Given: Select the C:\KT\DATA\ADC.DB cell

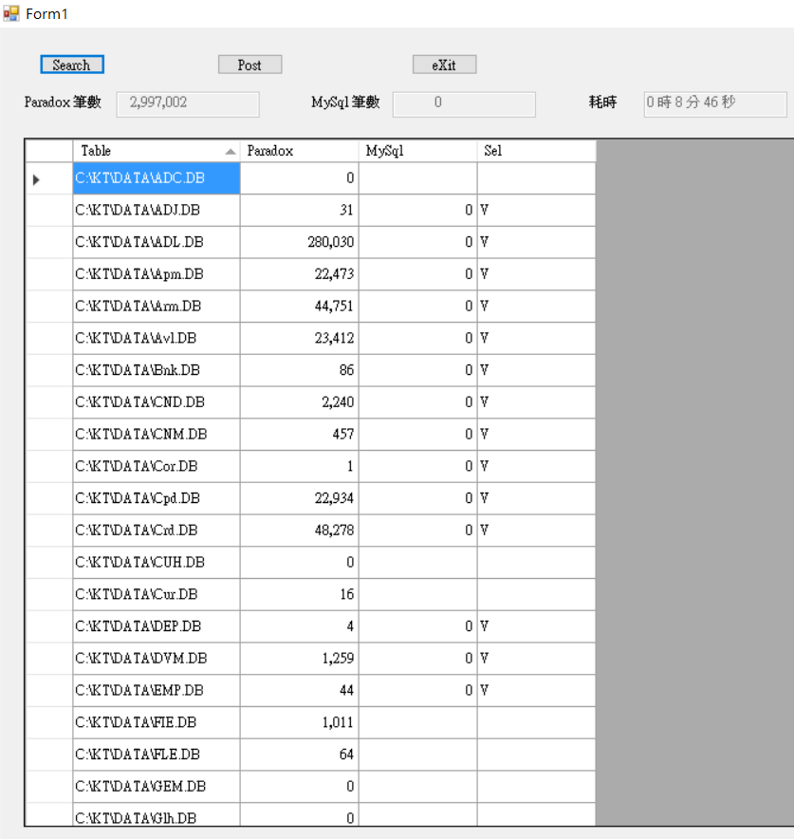Looking at the screenshot, I should tap(157, 178).
